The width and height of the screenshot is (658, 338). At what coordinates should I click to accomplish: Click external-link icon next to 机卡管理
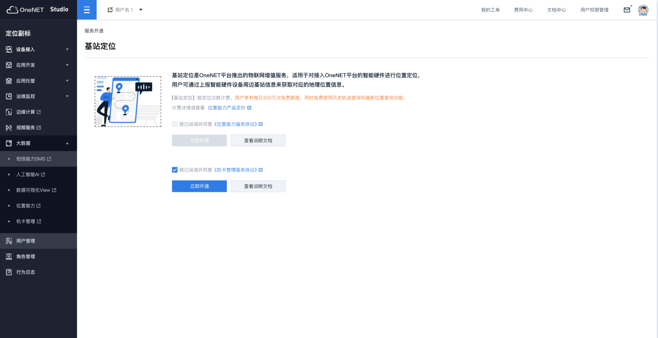[39, 221]
